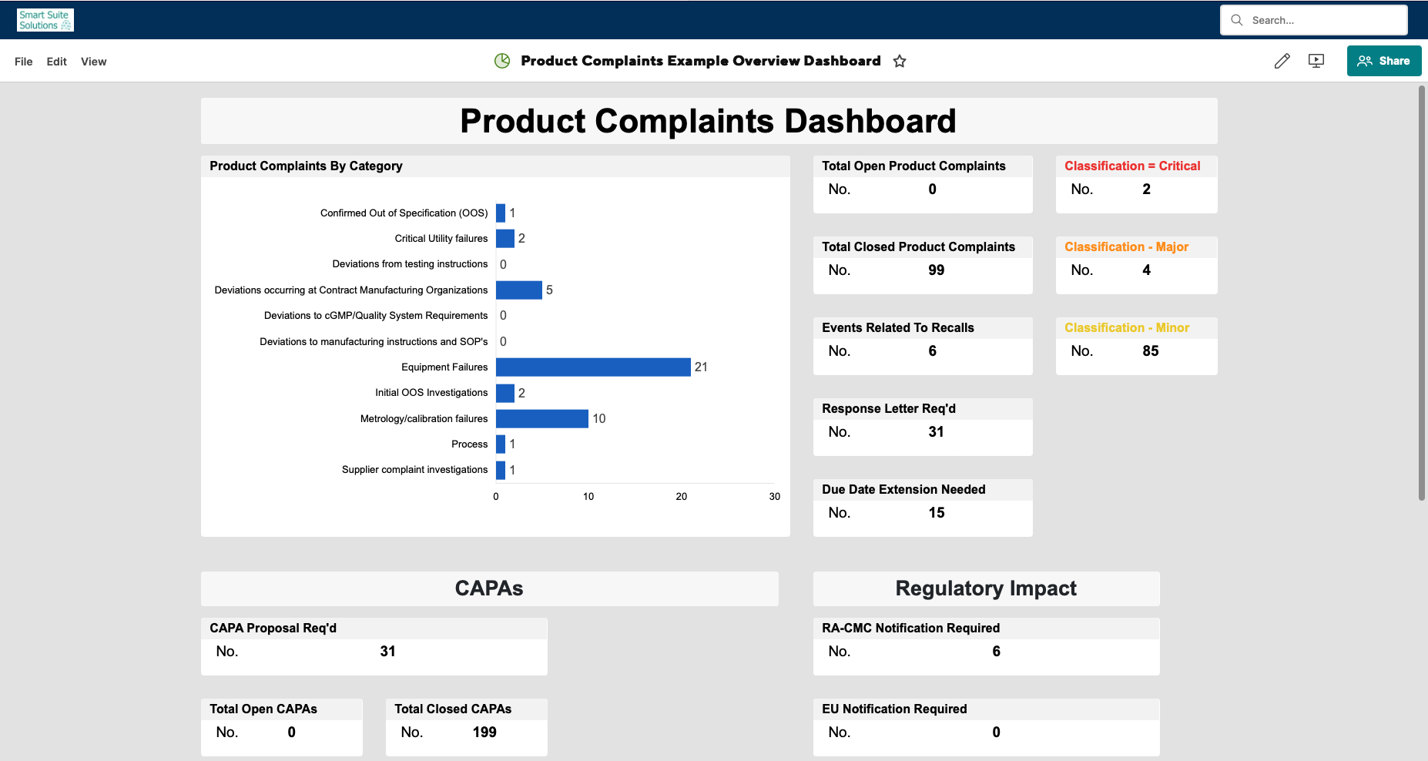The width and height of the screenshot is (1428, 761).
Task: Click the Deviations at Contract Manufacturing bar
Action: click(519, 290)
